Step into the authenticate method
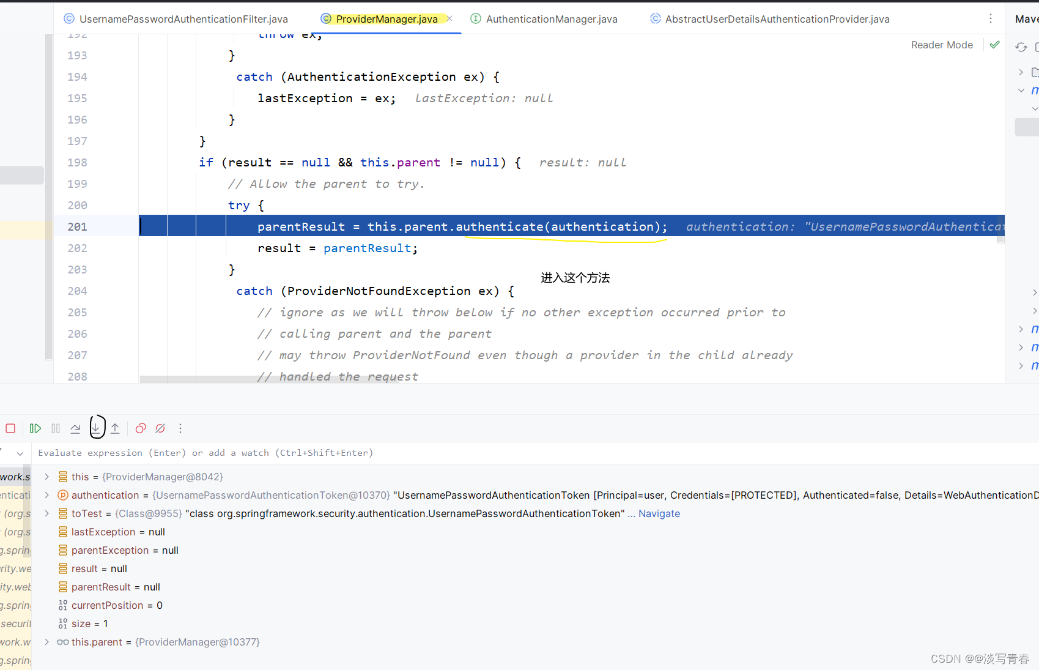This screenshot has width=1039, height=670. 97,428
